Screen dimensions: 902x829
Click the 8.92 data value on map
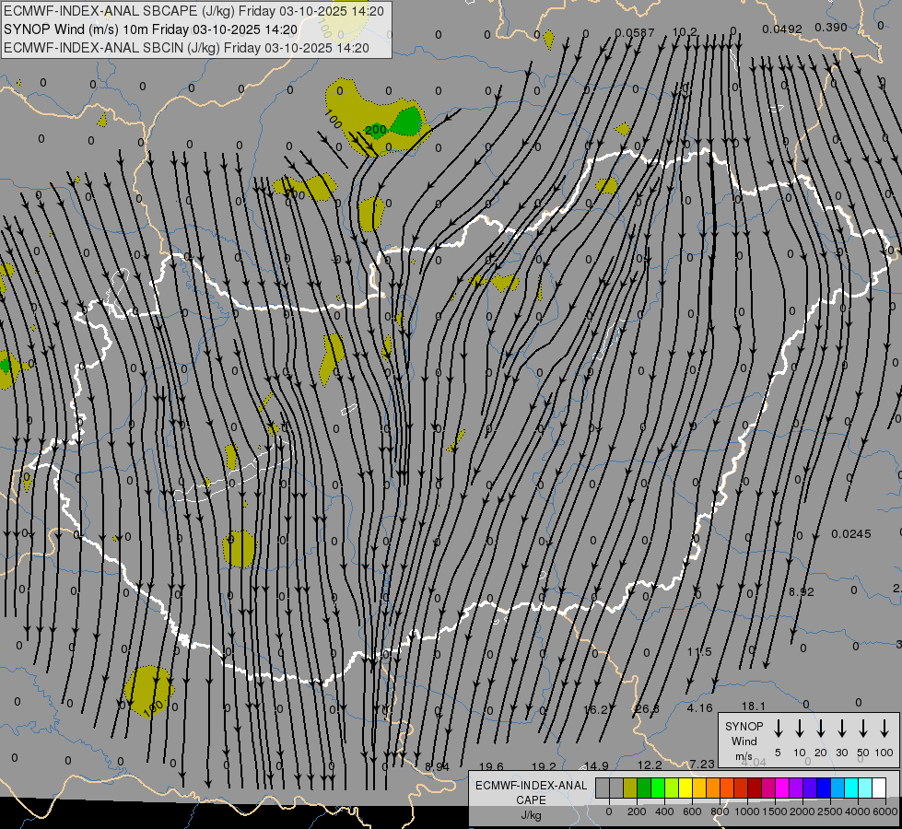802,591
